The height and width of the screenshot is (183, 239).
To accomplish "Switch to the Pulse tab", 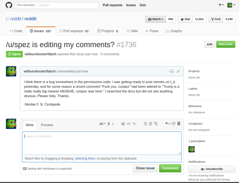I will (x=152, y=31).
